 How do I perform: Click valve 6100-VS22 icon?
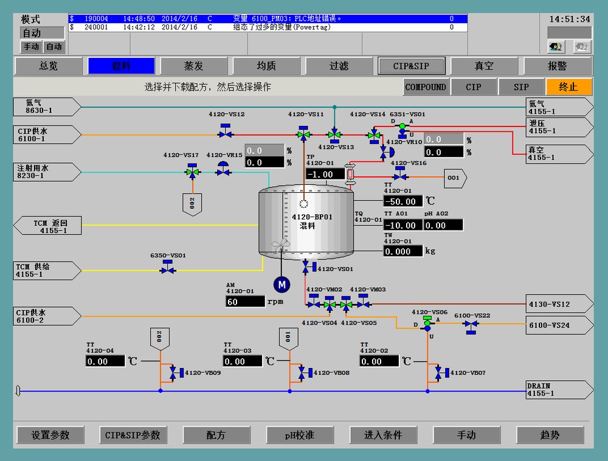click(471, 327)
